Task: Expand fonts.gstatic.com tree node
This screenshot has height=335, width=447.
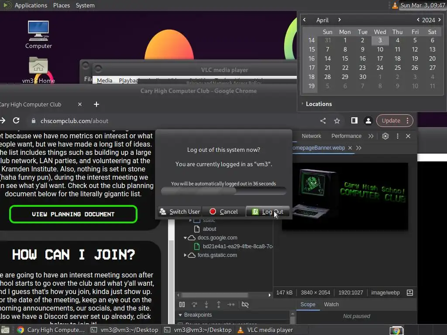Action: (185, 255)
